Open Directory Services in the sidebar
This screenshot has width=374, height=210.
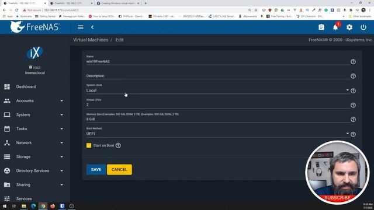pyautogui.click(x=33, y=171)
